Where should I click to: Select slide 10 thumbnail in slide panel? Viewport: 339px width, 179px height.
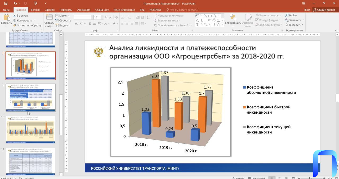click(31, 129)
